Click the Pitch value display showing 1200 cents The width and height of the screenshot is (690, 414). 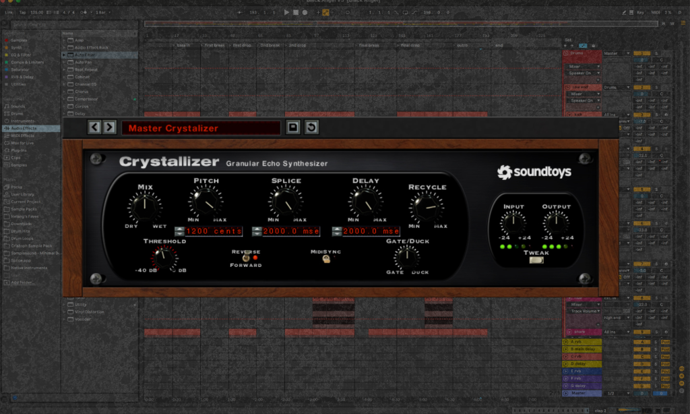213,231
